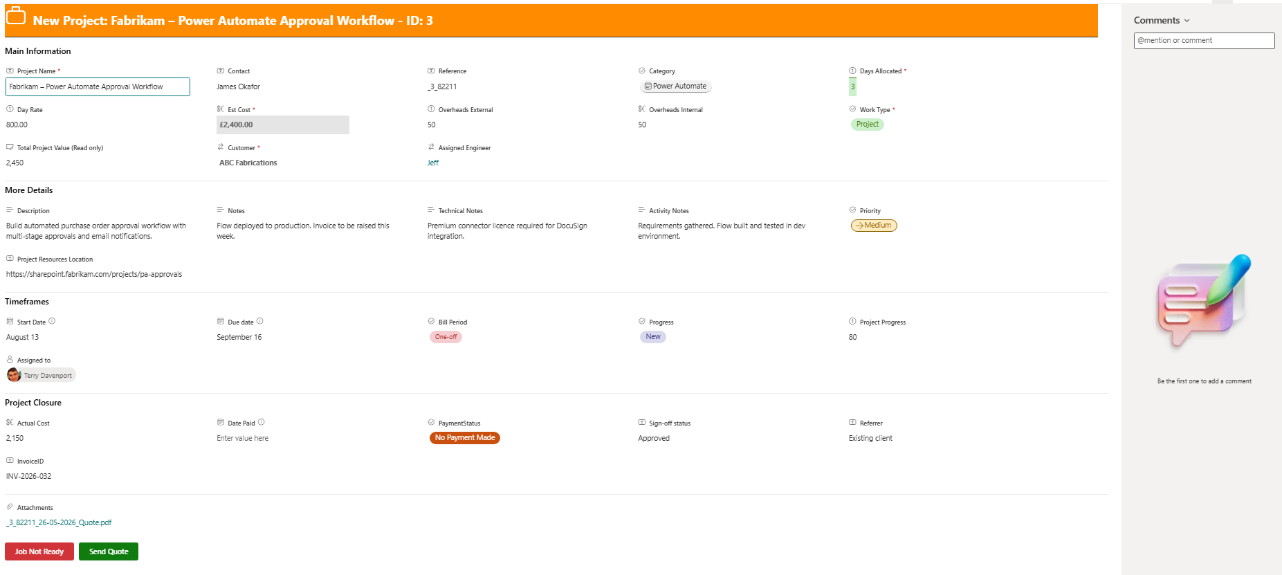The width and height of the screenshot is (1282, 575).
Task: Click the Days Allocated number icon
Action: pos(852,71)
